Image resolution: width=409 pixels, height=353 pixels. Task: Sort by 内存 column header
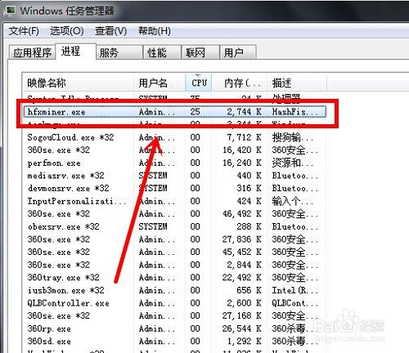(x=240, y=83)
